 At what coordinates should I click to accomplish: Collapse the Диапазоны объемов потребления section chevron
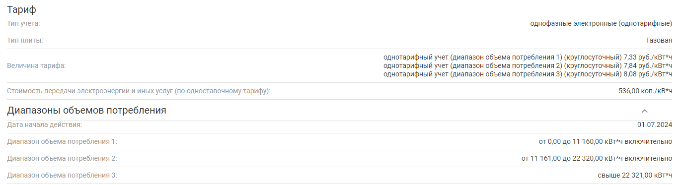pos(645,111)
